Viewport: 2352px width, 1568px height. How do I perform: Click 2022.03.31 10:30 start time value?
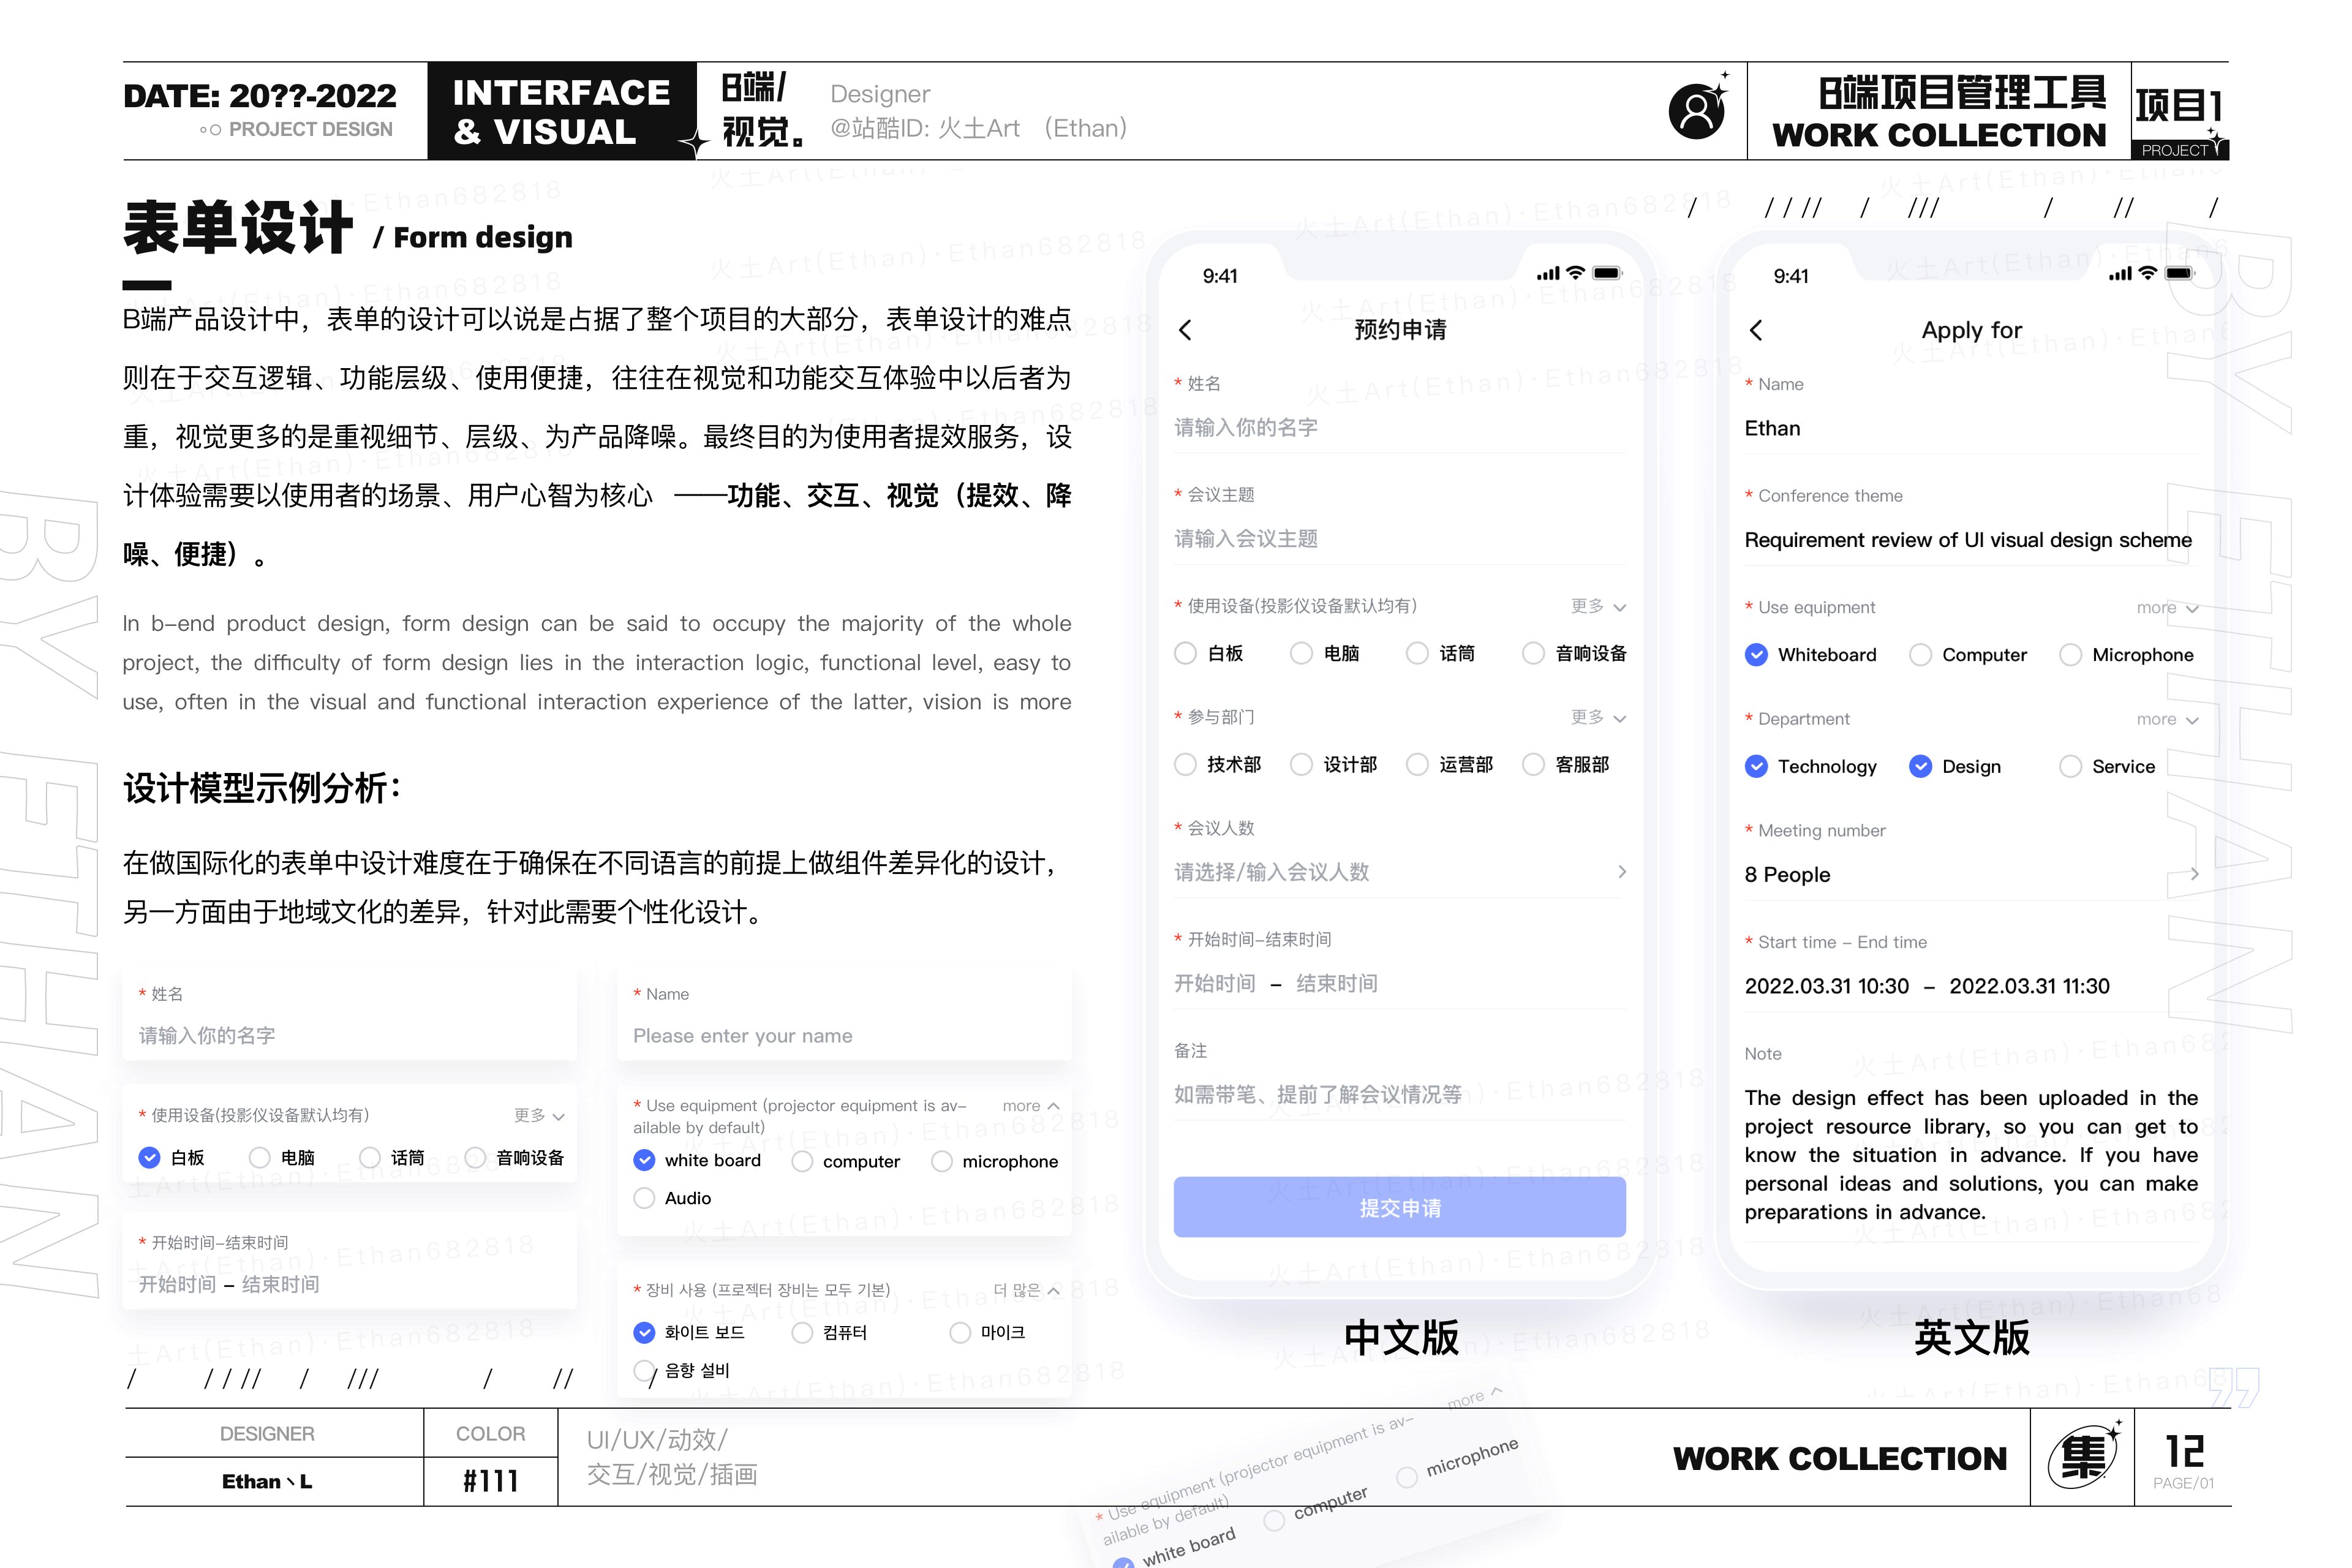1826,986
